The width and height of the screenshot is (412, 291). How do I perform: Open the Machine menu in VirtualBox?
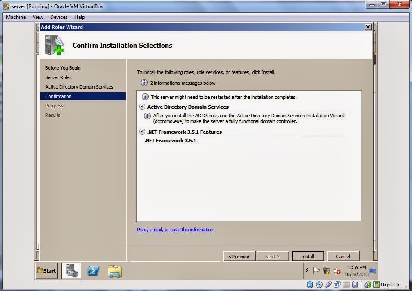16,17
